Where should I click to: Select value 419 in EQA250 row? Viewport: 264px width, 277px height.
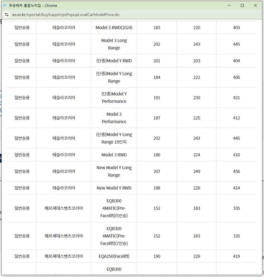pos(237,256)
